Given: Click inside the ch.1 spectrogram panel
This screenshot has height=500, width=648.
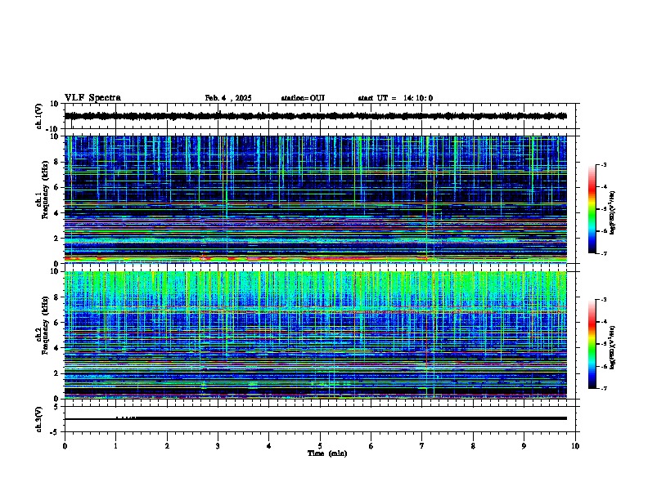Looking at the screenshot, I should (315, 199).
